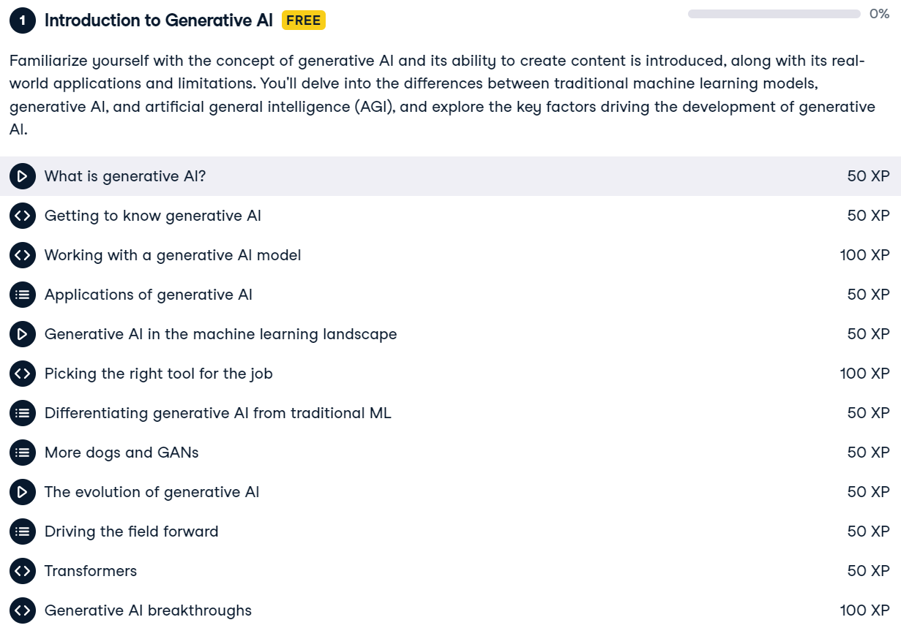Open "Differentiating generative AI from traditional ML"

(218, 413)
